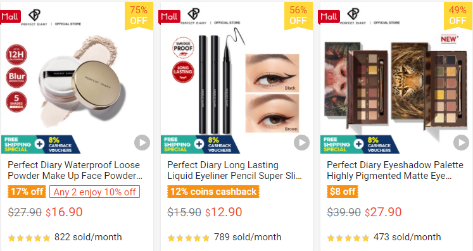473x251 pixels.
Task: Click the 49% OFF discount ribbon
Action: tap(458, 16)
